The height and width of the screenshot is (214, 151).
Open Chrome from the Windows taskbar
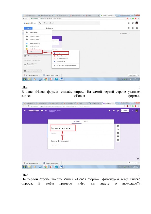[x=46, y=79]
